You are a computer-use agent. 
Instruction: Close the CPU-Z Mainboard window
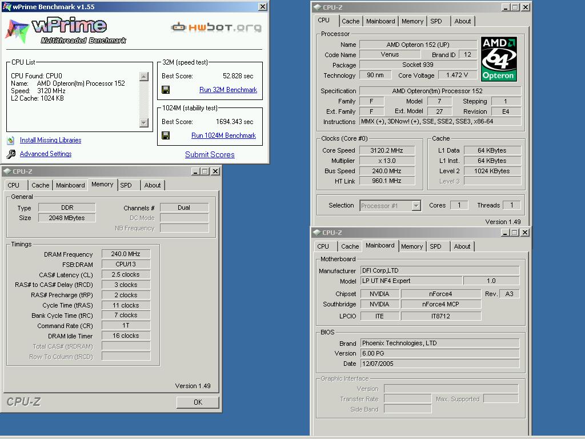(x=524, y=233)
